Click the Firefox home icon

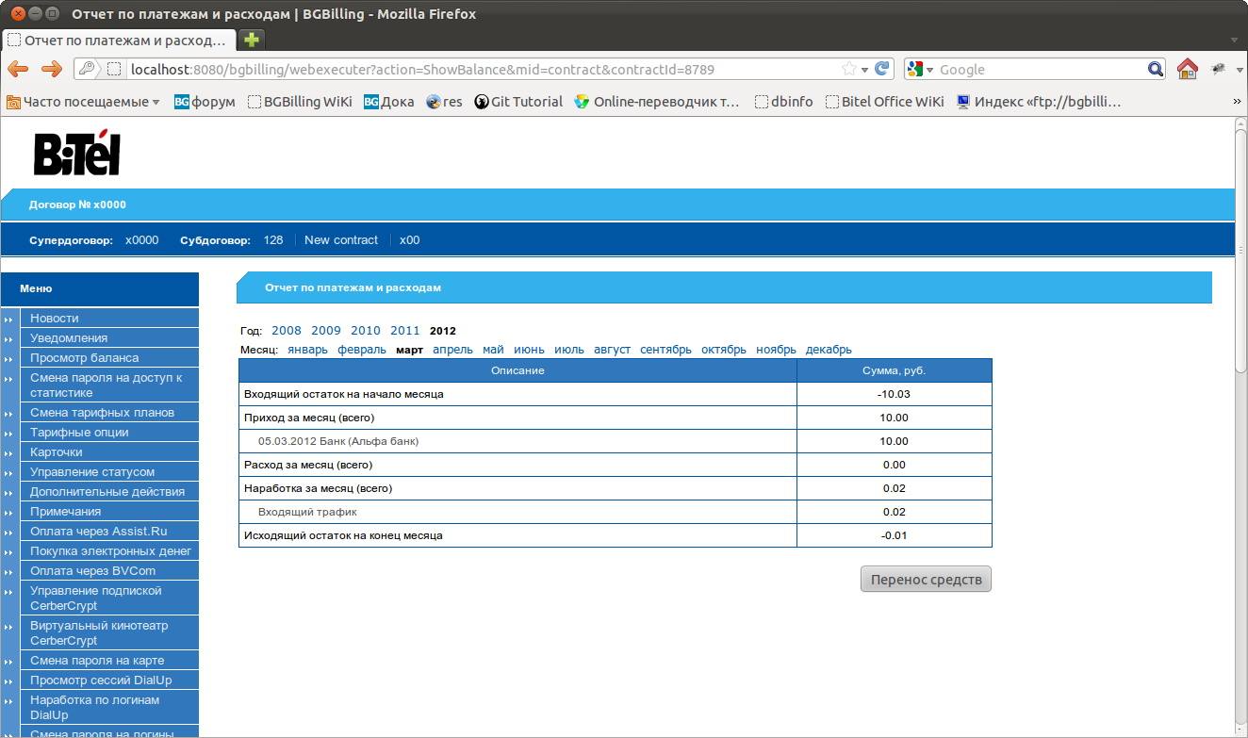pyautogui.click(x=1187, y=69)
